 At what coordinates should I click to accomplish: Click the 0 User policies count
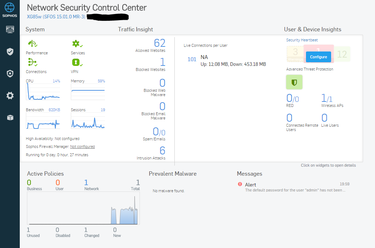coord(58,182)
